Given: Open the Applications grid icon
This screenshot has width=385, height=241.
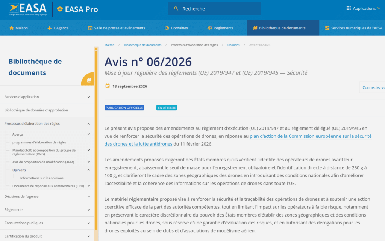Looking at the screenshot, I should click(x=349, y=8).
